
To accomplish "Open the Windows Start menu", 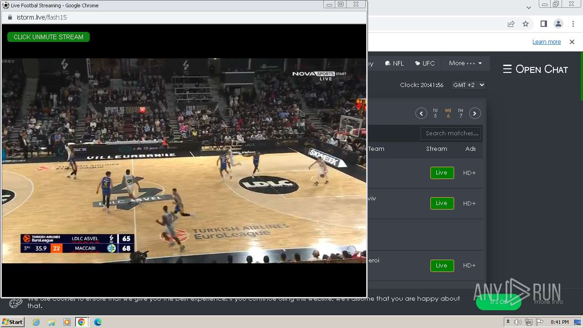I will click(13, 322).
